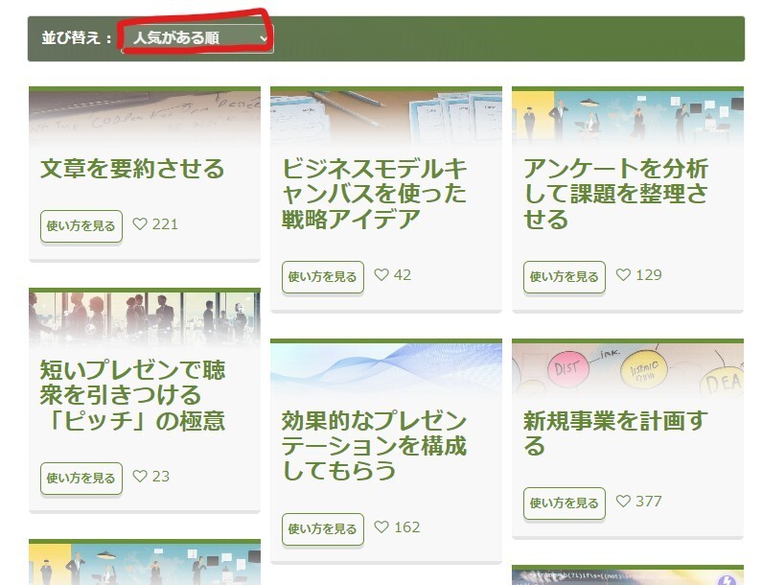Click the heart icon beside 23
762x585 pixels.
(140, 476)
